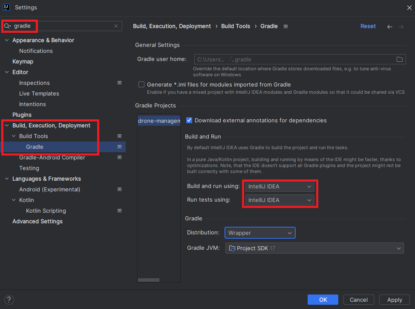Click the project-level icon next to the Gradle breadcrumb

click(x=285, y=26)
